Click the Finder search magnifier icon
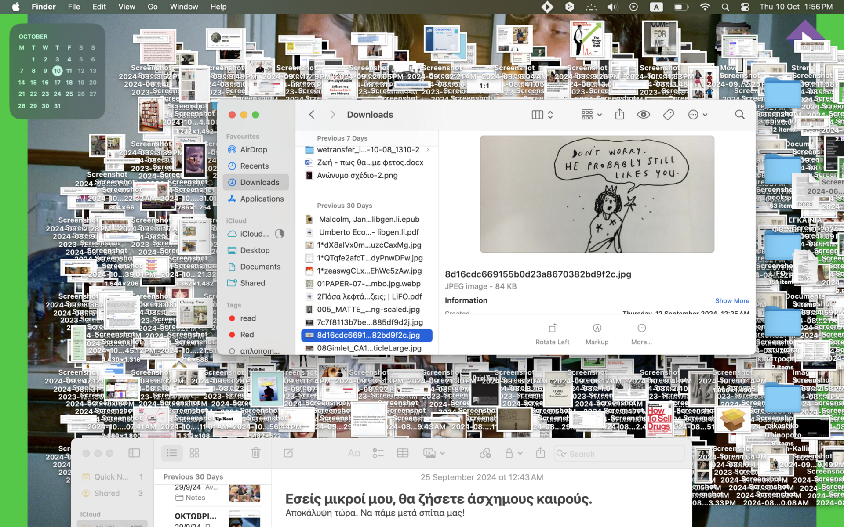The image size is (844, 527). coord(740,115)
